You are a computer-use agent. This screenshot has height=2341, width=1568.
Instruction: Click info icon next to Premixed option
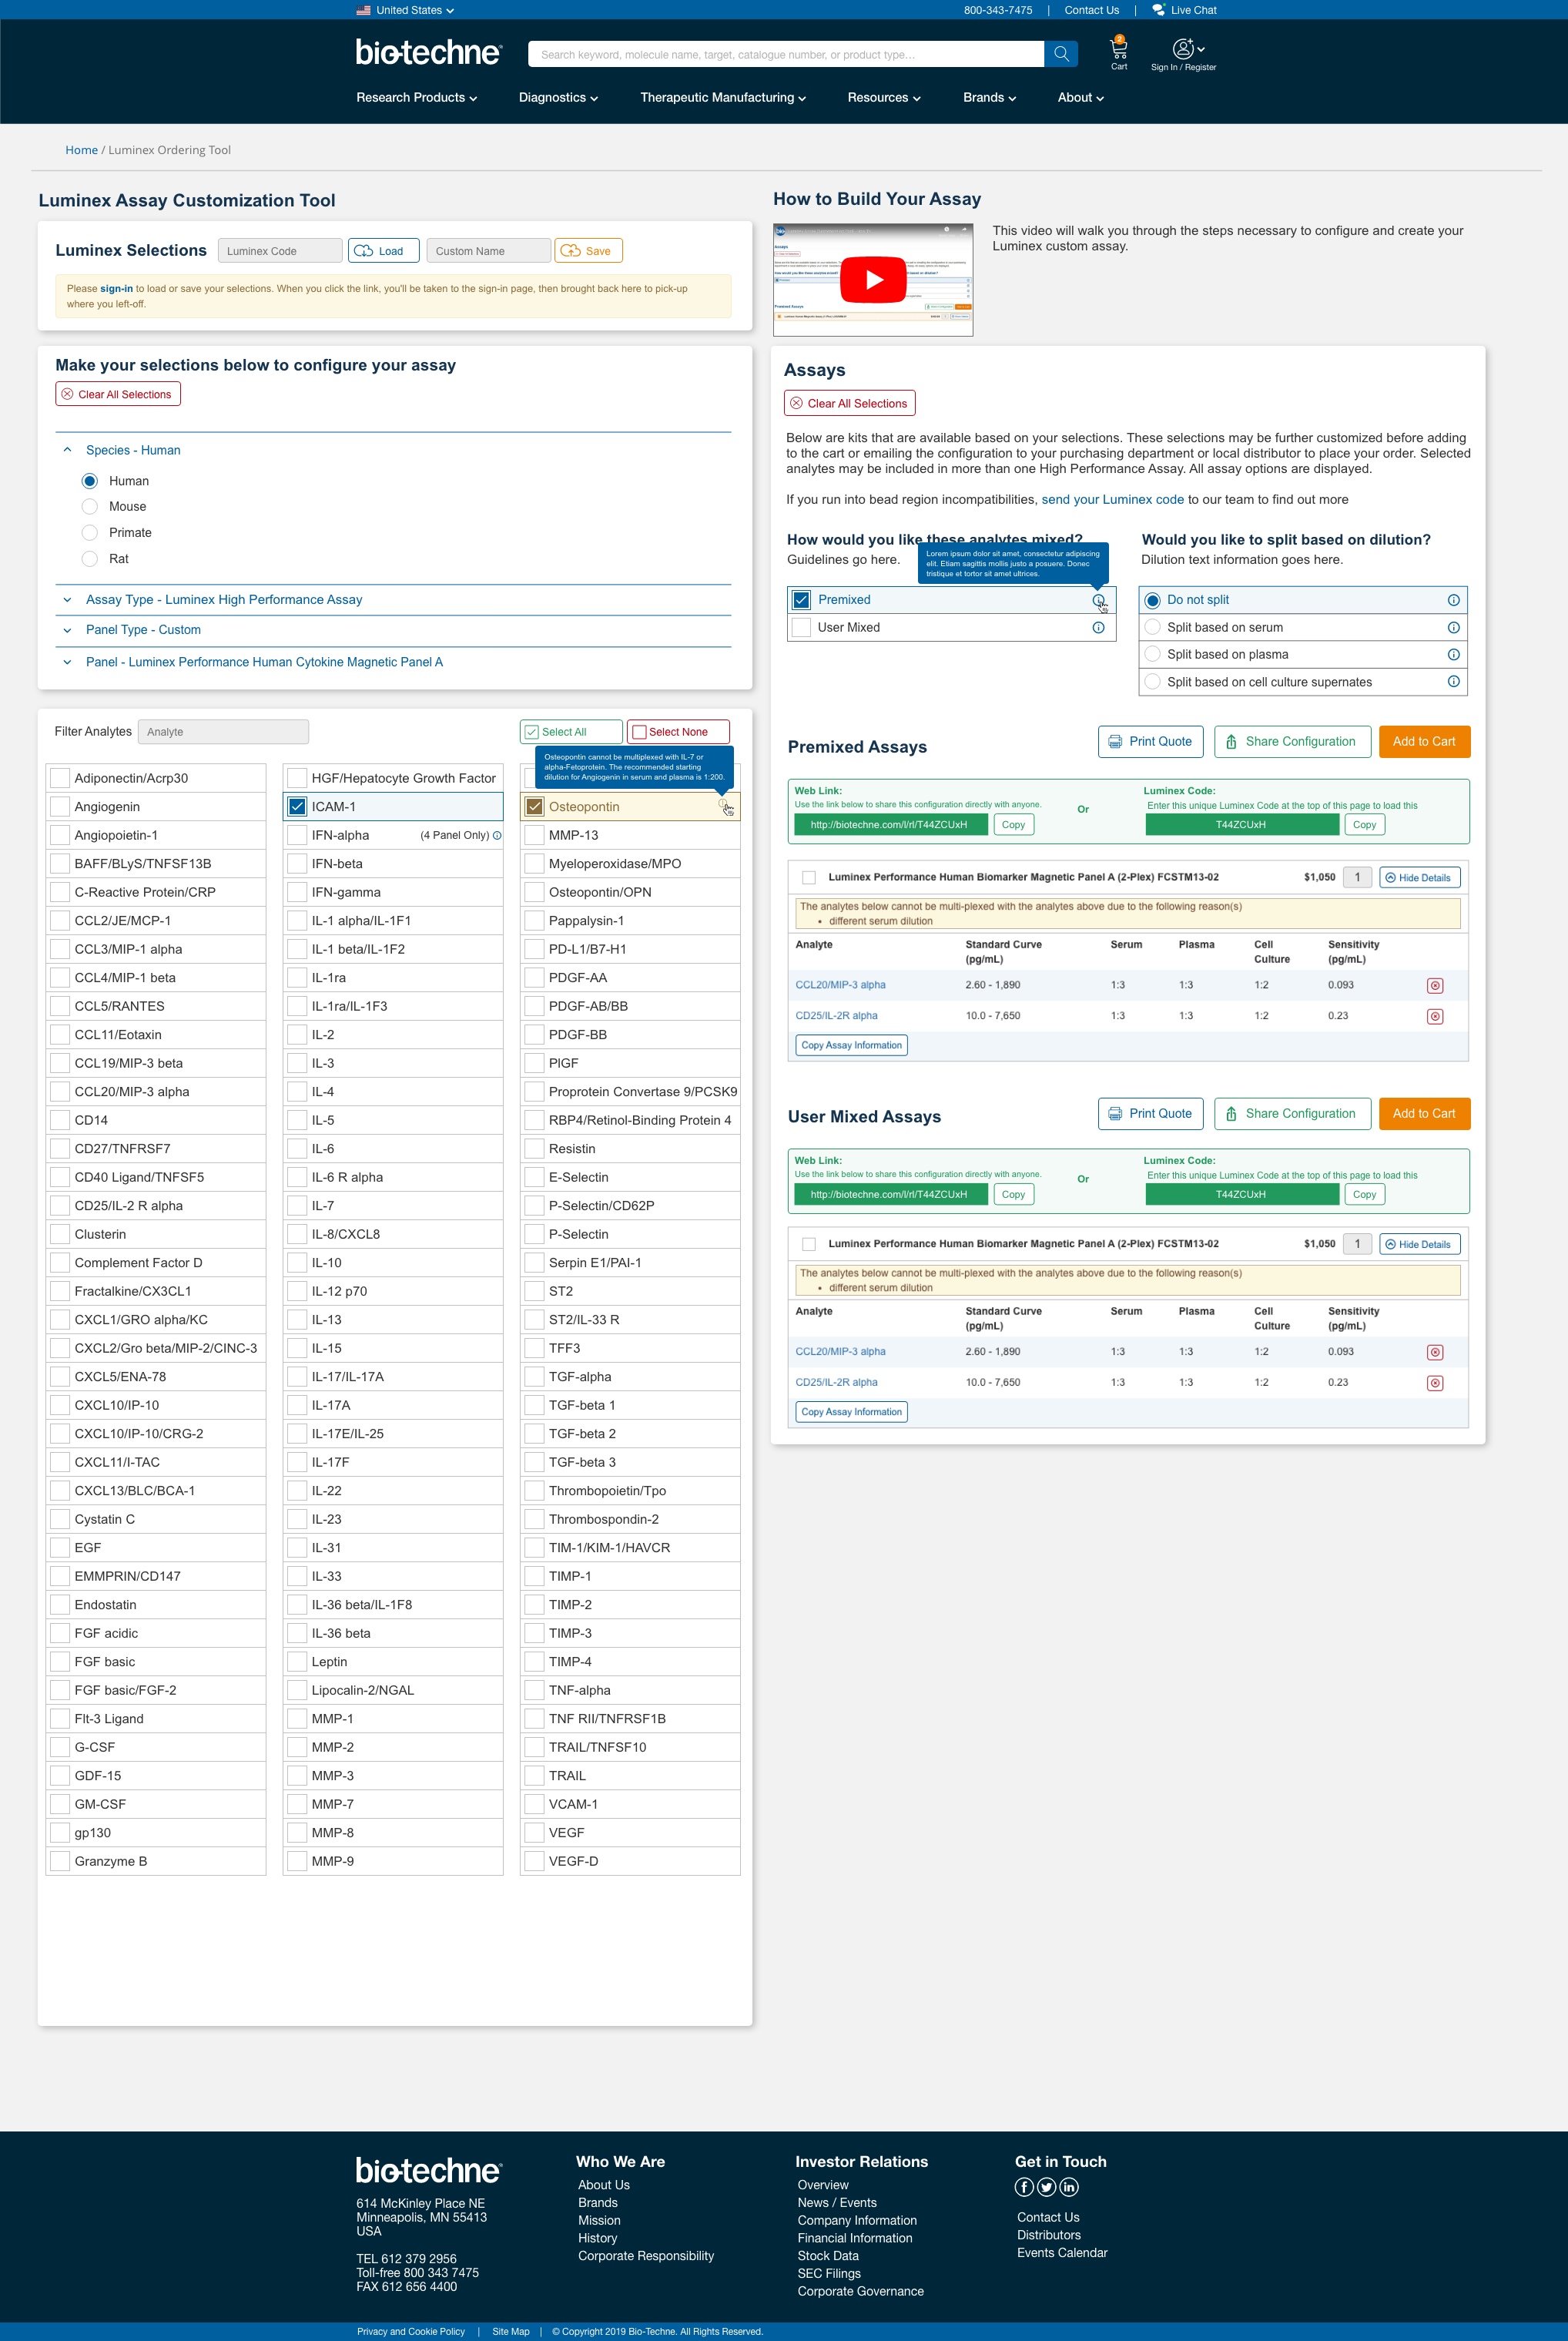1098,600
